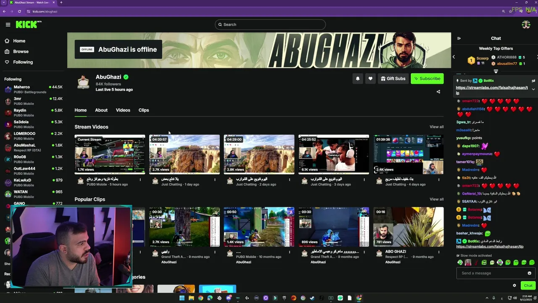Open the ABO GHAZI clip thumbnail
The width and height of the screenshot is (538, 303).
(409, 227)
